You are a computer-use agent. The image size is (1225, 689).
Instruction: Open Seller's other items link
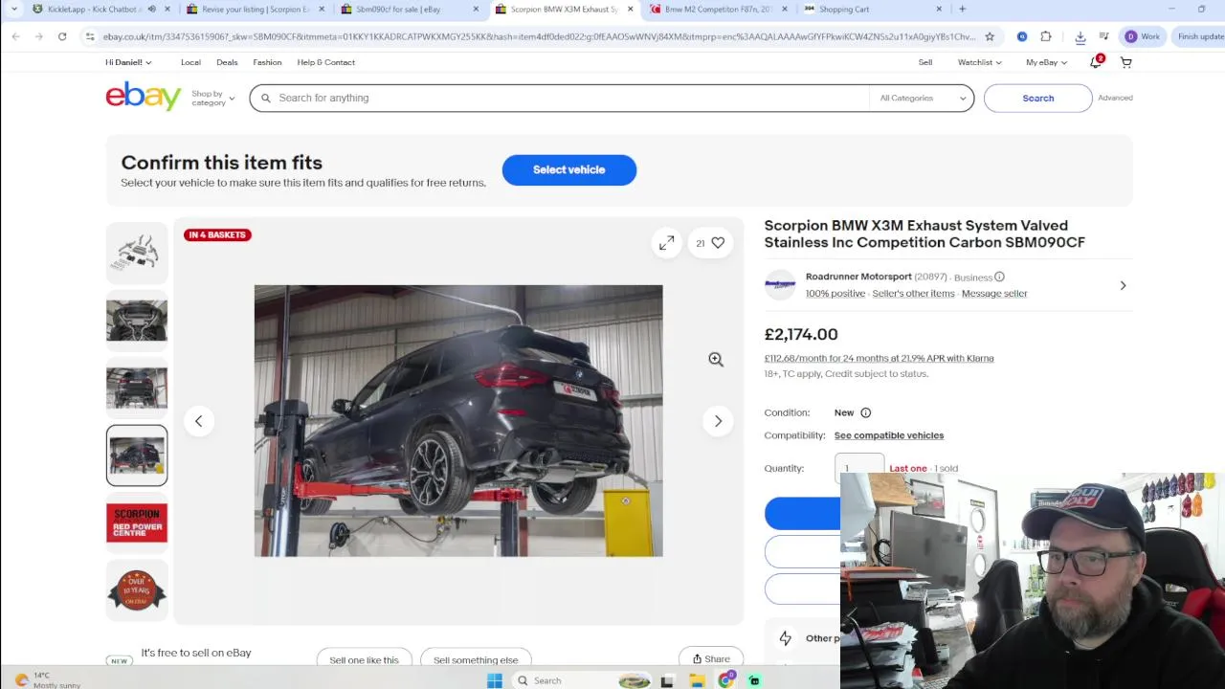click(x=914, y=294)
